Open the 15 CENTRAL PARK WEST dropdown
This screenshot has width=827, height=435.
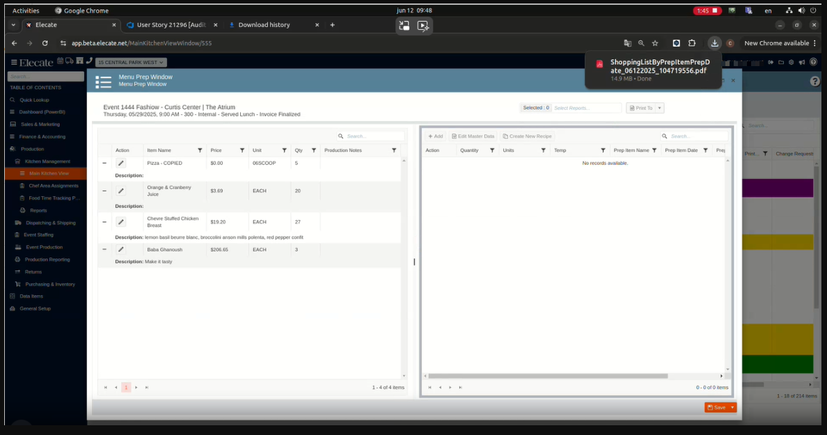pos(131,63)
